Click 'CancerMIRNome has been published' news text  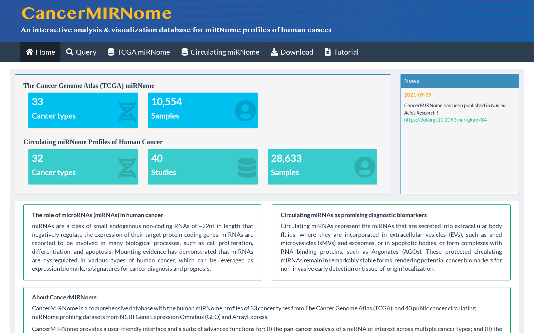(455, 109)
